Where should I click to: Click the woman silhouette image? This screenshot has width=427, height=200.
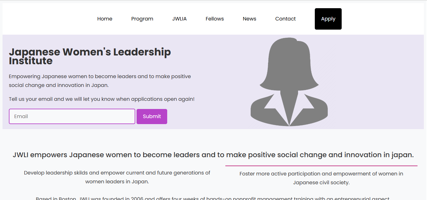(x=289, y=82)
